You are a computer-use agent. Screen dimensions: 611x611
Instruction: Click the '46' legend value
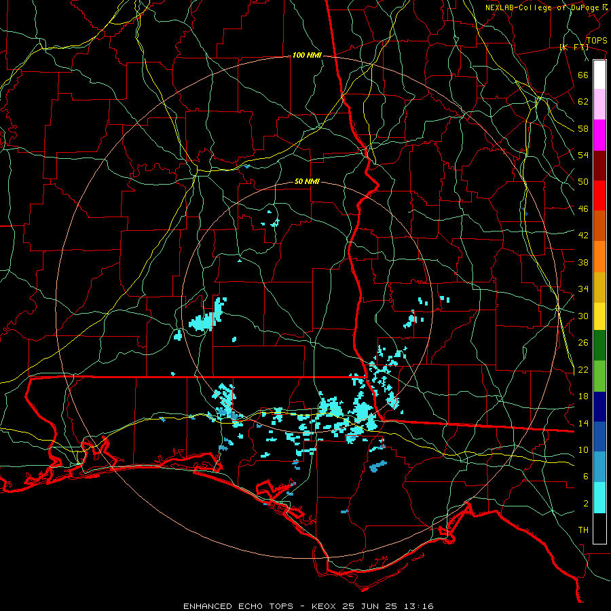583,209
